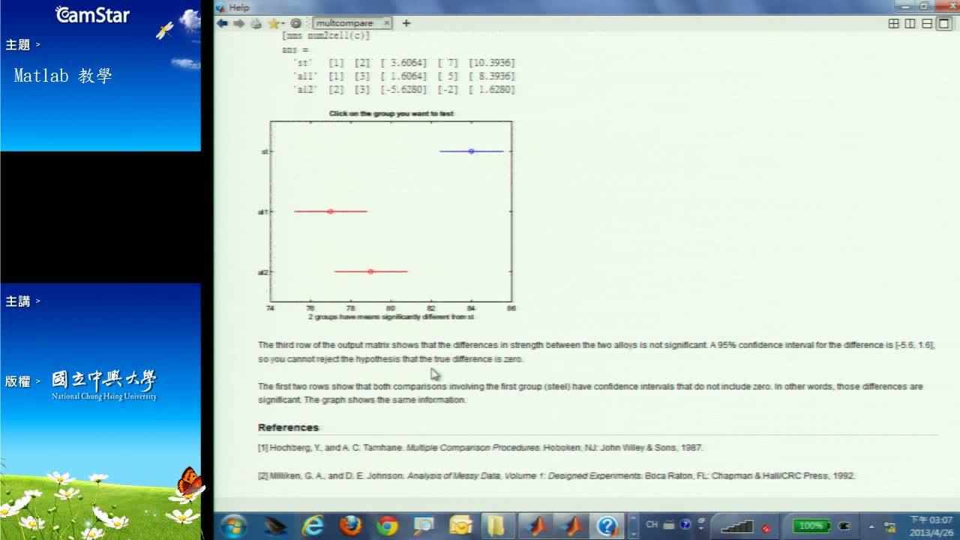Screen dimensions: 960x540
Task: Show hidden system tray icons
Action: point(871,526)
